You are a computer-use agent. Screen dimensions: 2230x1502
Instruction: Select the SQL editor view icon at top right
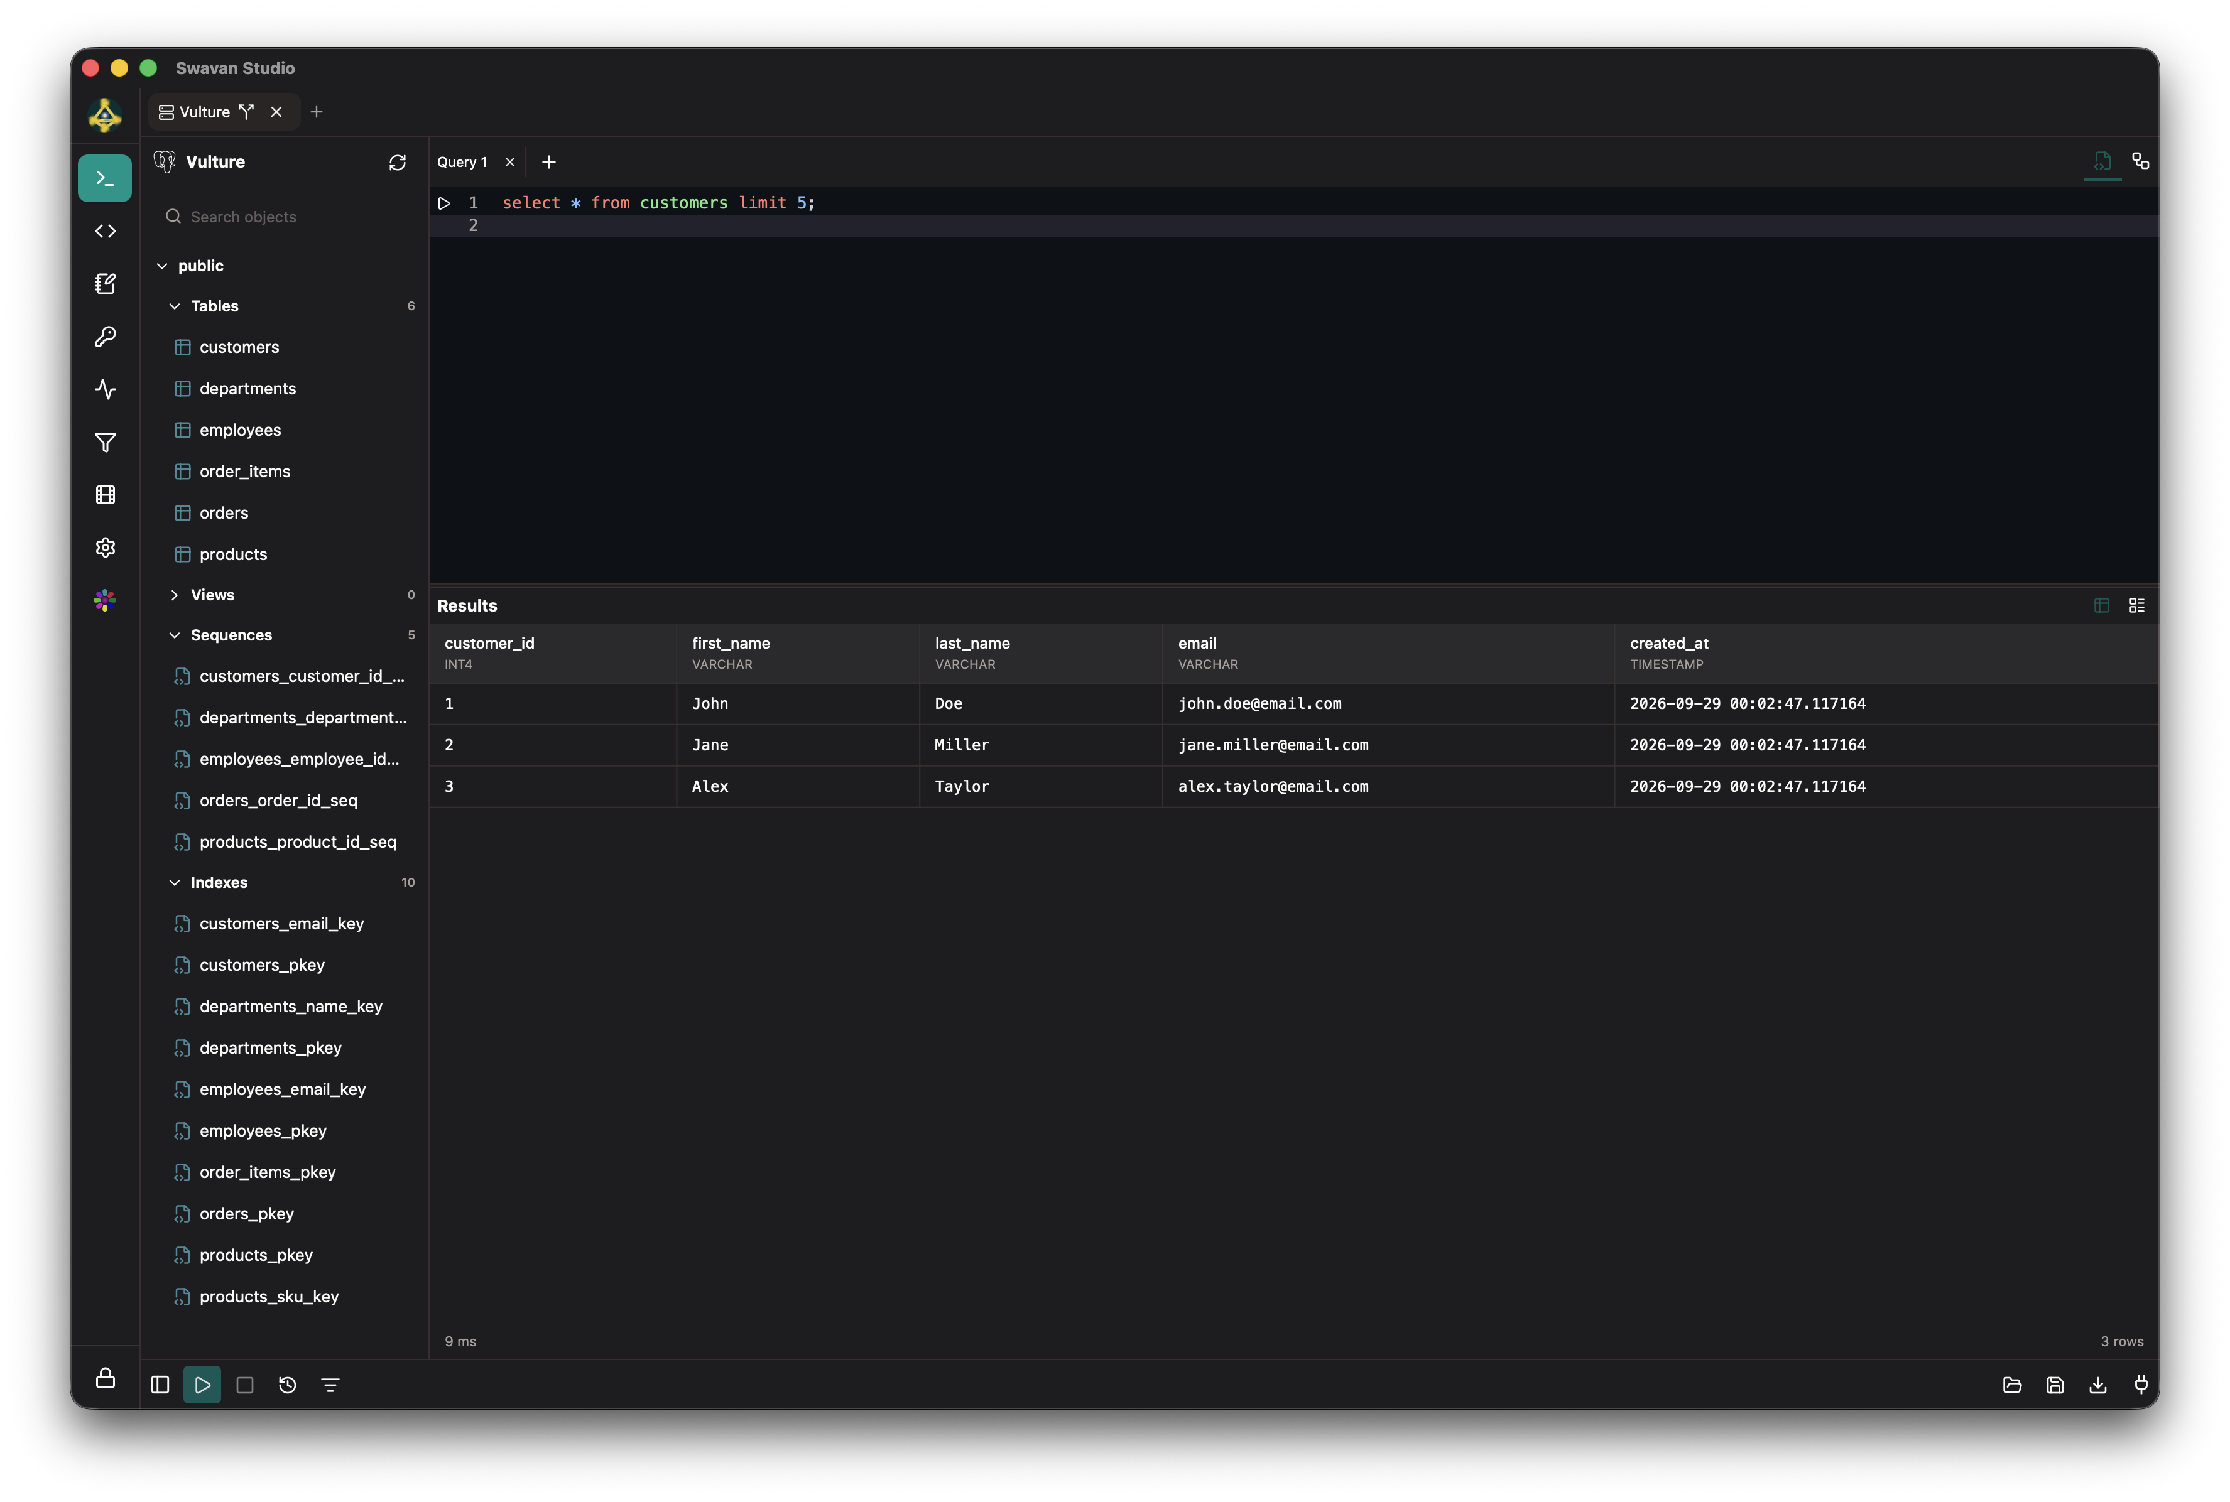[x=2102, y=161]
